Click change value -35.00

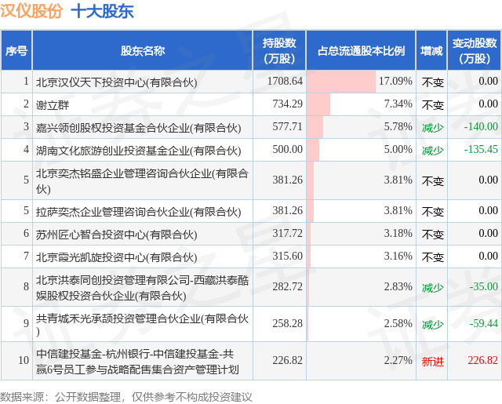click(483, 286)
